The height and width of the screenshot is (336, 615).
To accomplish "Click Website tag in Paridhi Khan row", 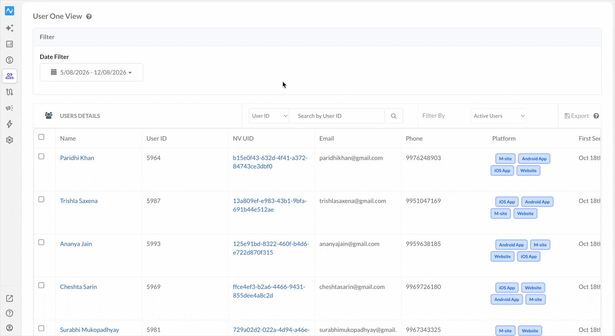I will point(529,170).
